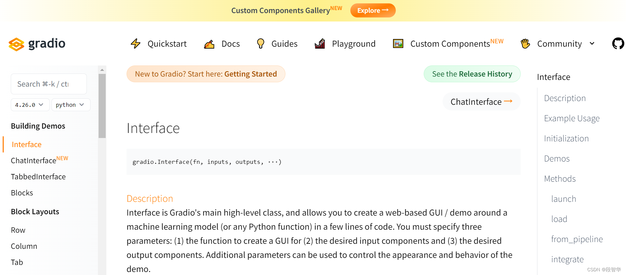The image size is (626, 275).
Task: Click the Playground chart icon
Action: pyautogui.click(x=320, y=44)
